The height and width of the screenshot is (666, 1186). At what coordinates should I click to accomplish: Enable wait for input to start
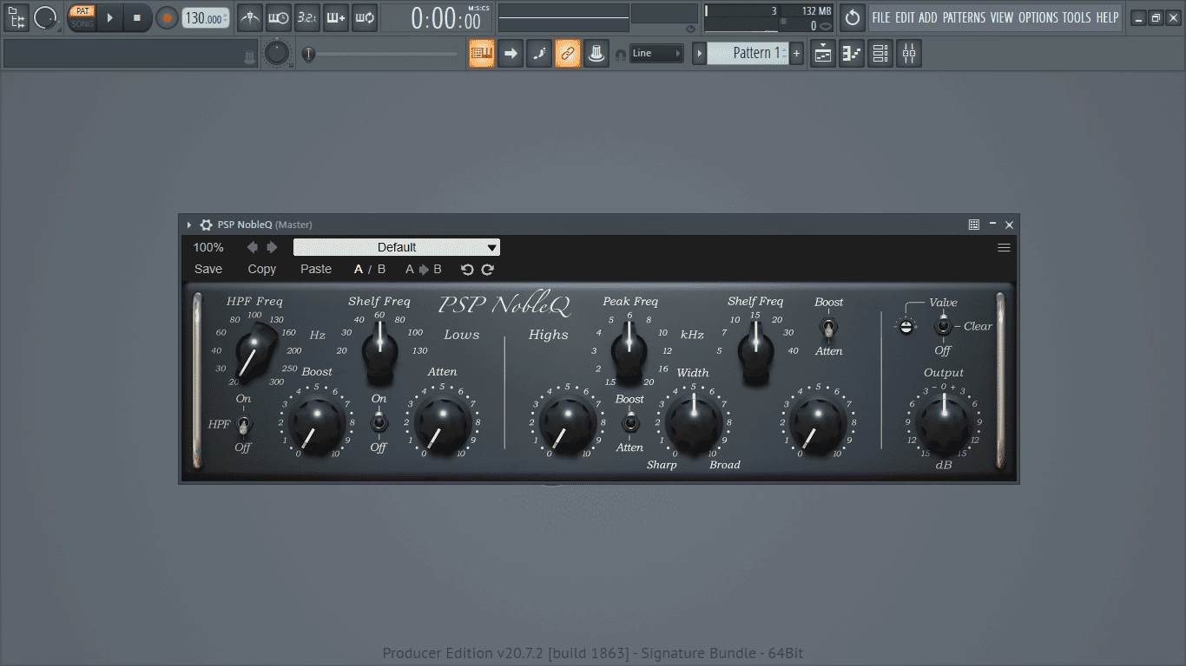pyautogui.click(x=279, y=17)
